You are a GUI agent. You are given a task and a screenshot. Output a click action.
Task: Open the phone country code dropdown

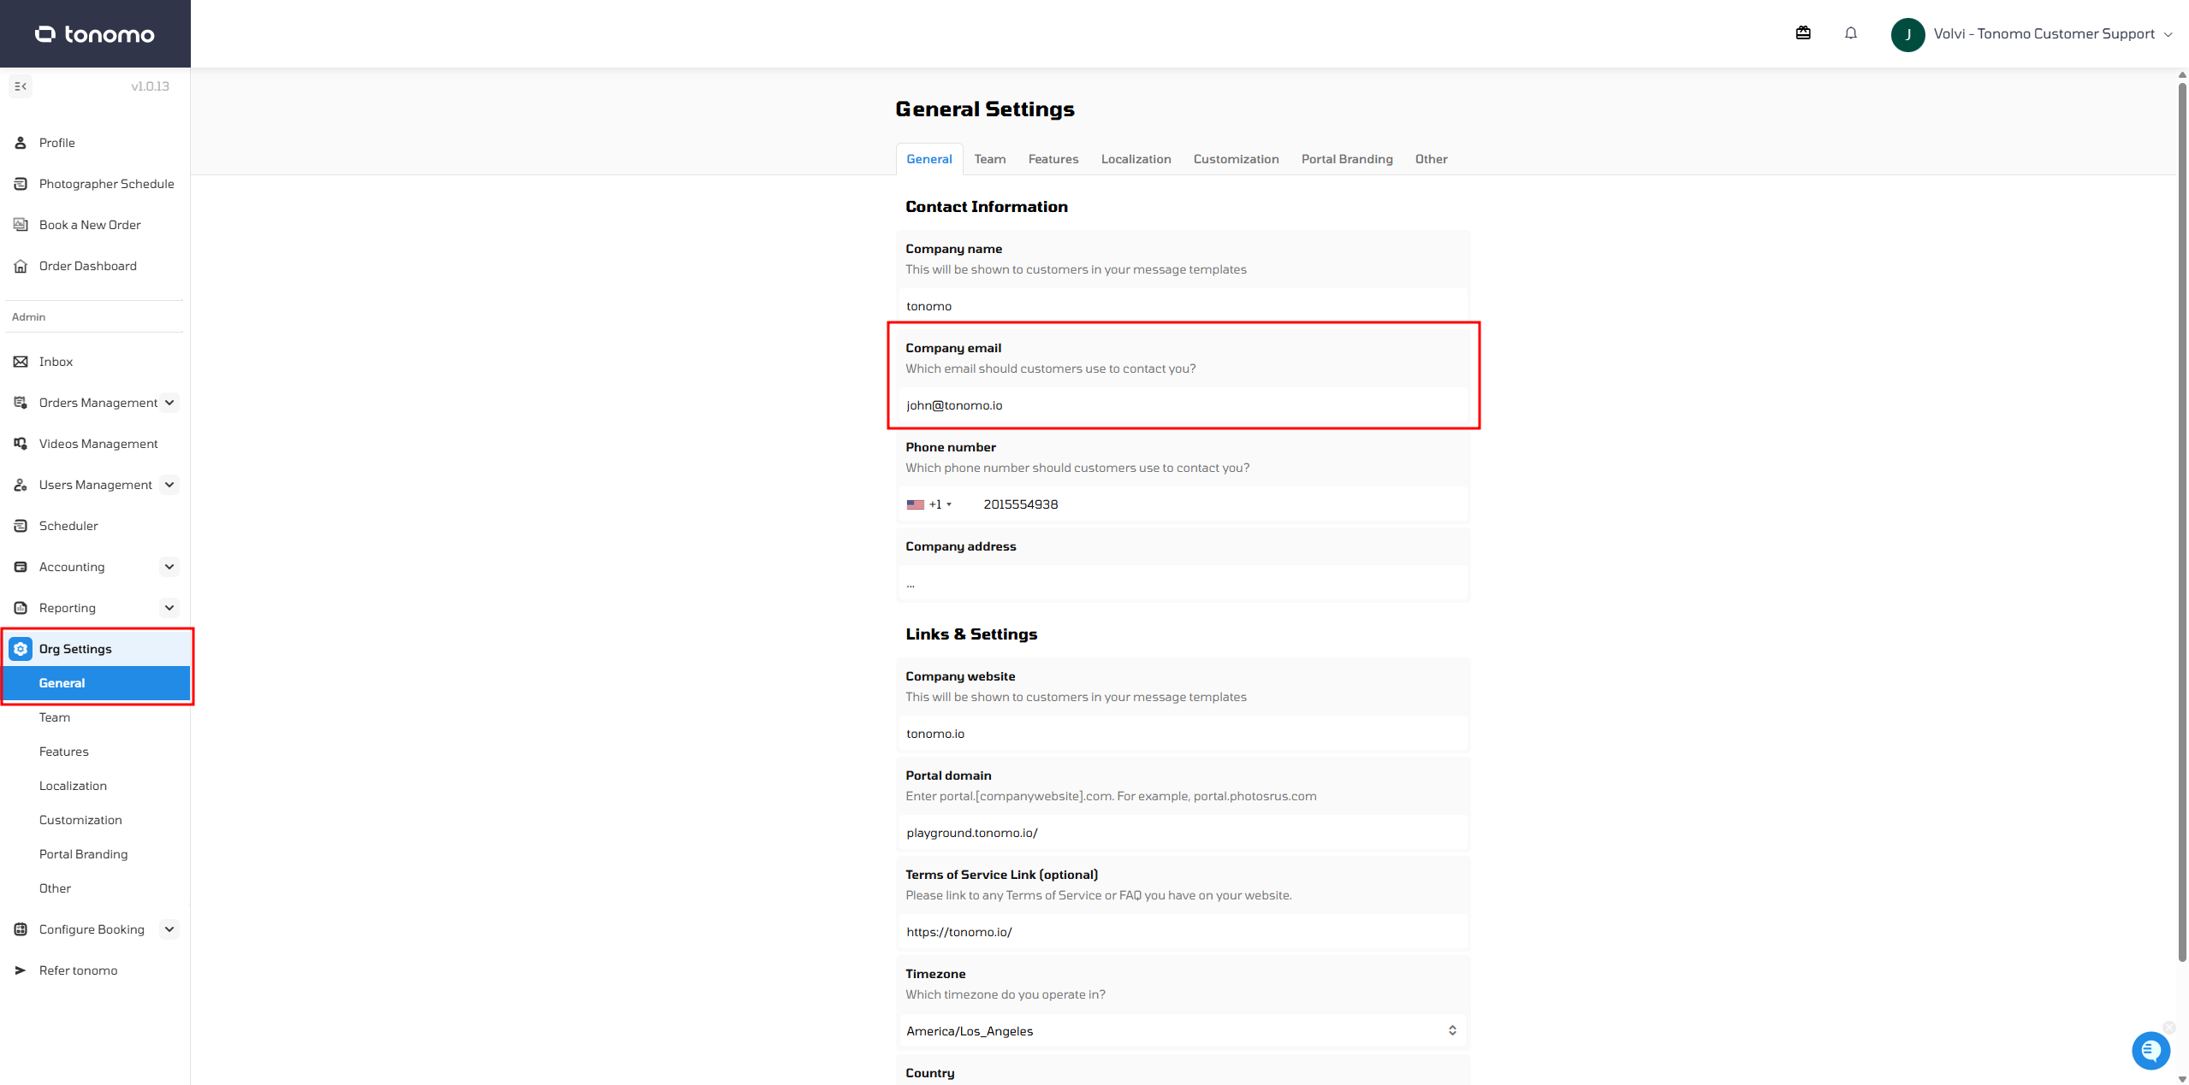click(x=930, y=504)
